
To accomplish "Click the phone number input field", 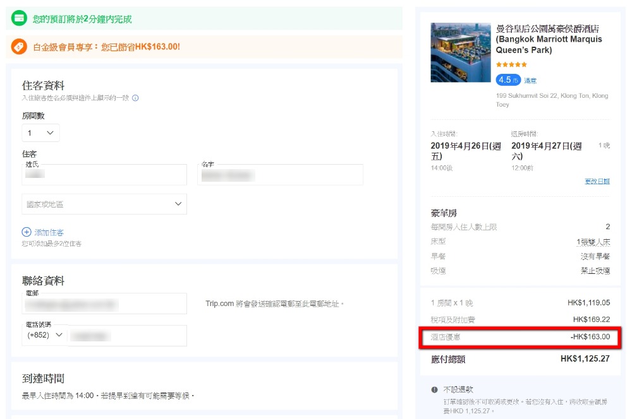I will (x=127, y=336).
